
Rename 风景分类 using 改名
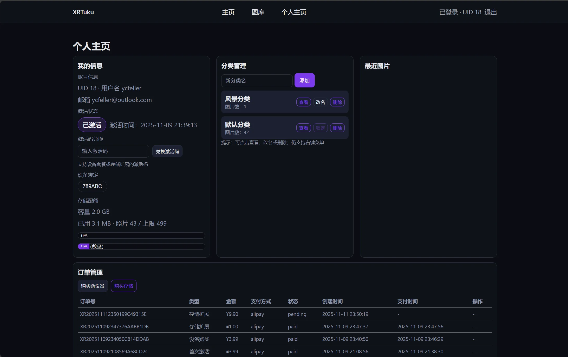(x=320, y=102)
